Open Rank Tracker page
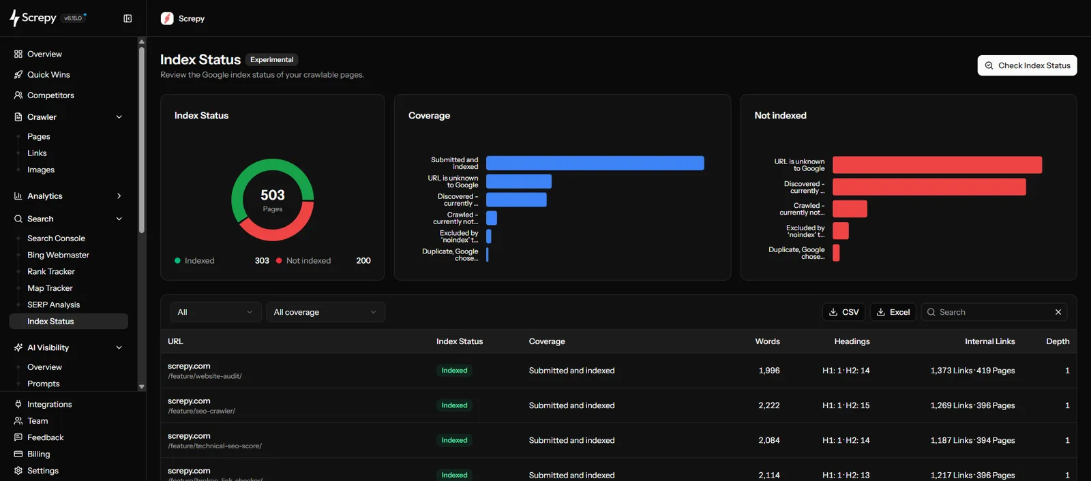 point(51,271)
